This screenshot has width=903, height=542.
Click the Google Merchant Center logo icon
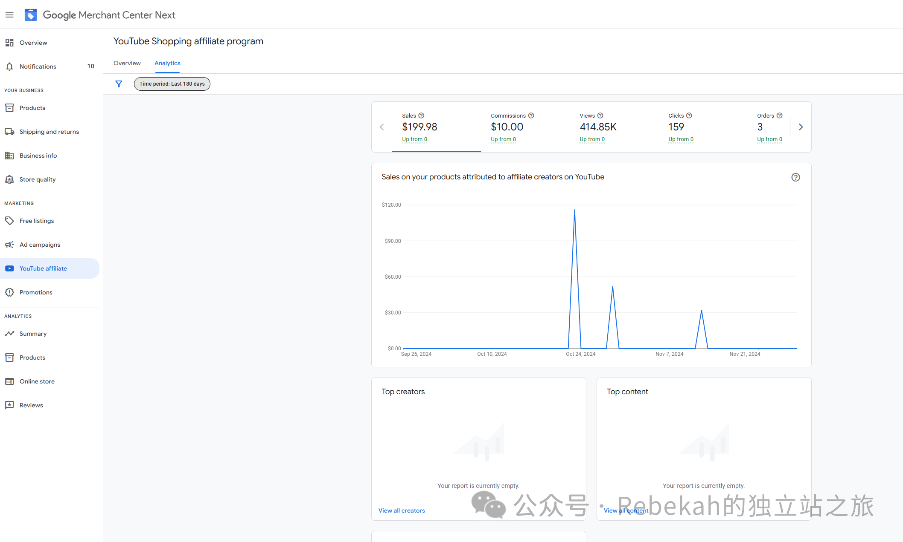click(31, 15)
